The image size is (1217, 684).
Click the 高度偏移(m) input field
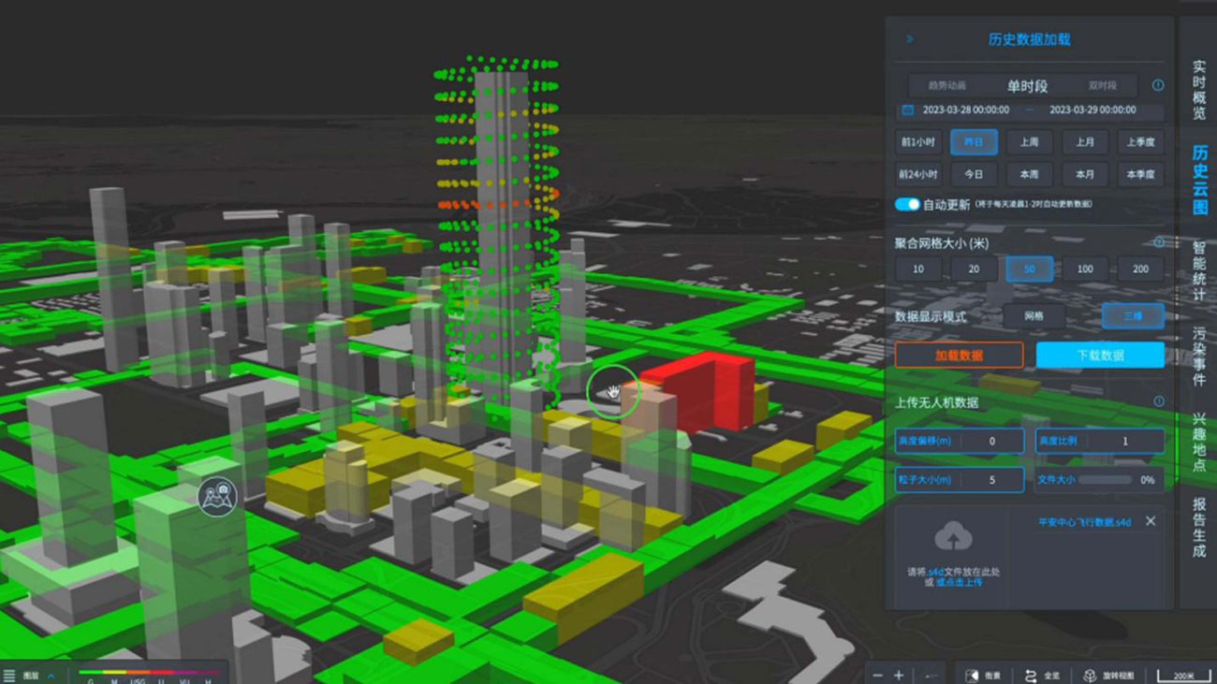[991, 441]
